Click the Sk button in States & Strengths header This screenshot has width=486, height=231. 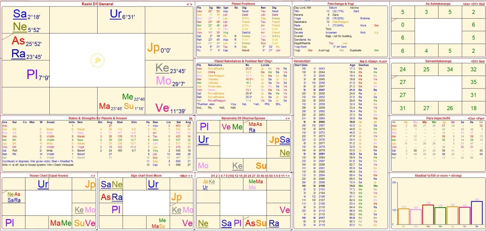[191, 118]
